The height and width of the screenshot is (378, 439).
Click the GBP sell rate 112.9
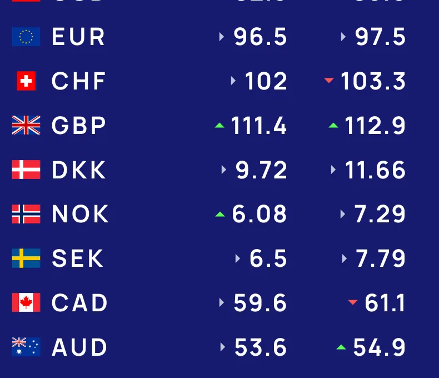click(375, 126)
